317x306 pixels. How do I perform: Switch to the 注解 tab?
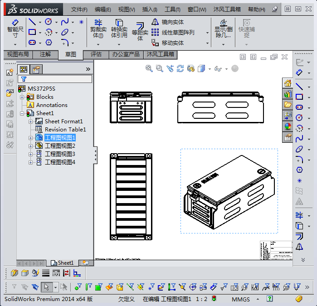tap(45, 55)
